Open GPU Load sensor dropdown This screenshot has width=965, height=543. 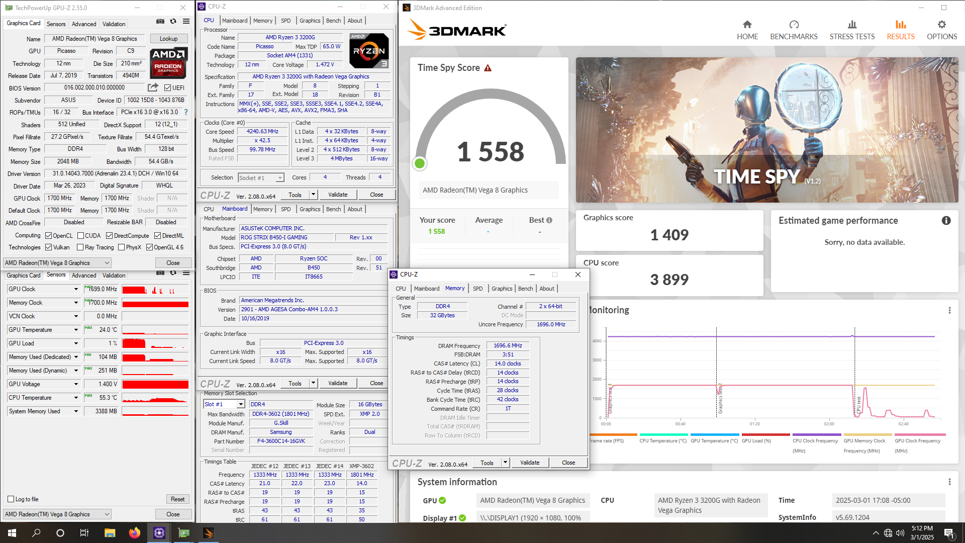pos(76,343)
